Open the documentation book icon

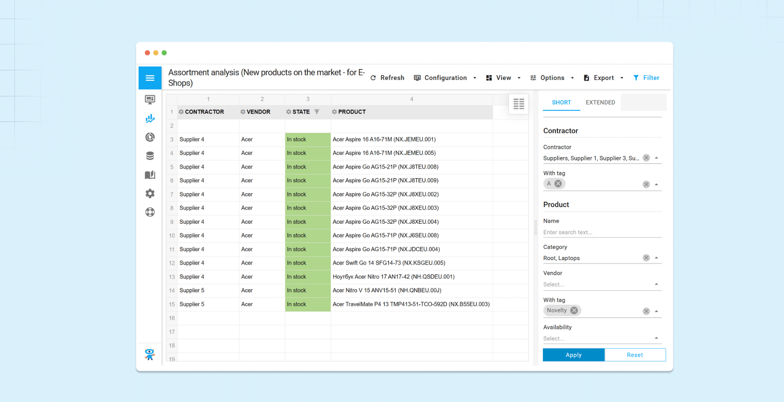click(x=150, y=175)
